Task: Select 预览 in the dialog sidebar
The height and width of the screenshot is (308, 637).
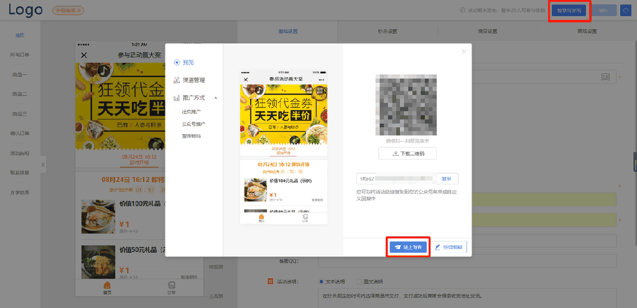Action: [x=188, y=63]
